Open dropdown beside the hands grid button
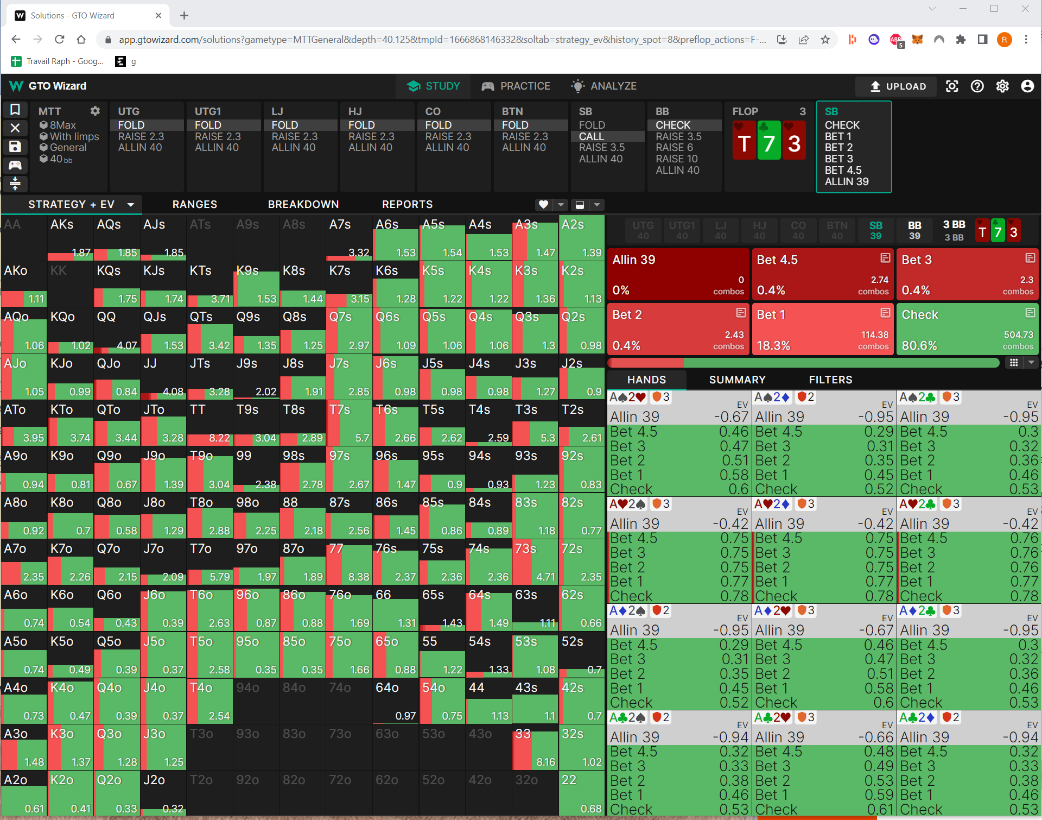 pos(1032,363)
